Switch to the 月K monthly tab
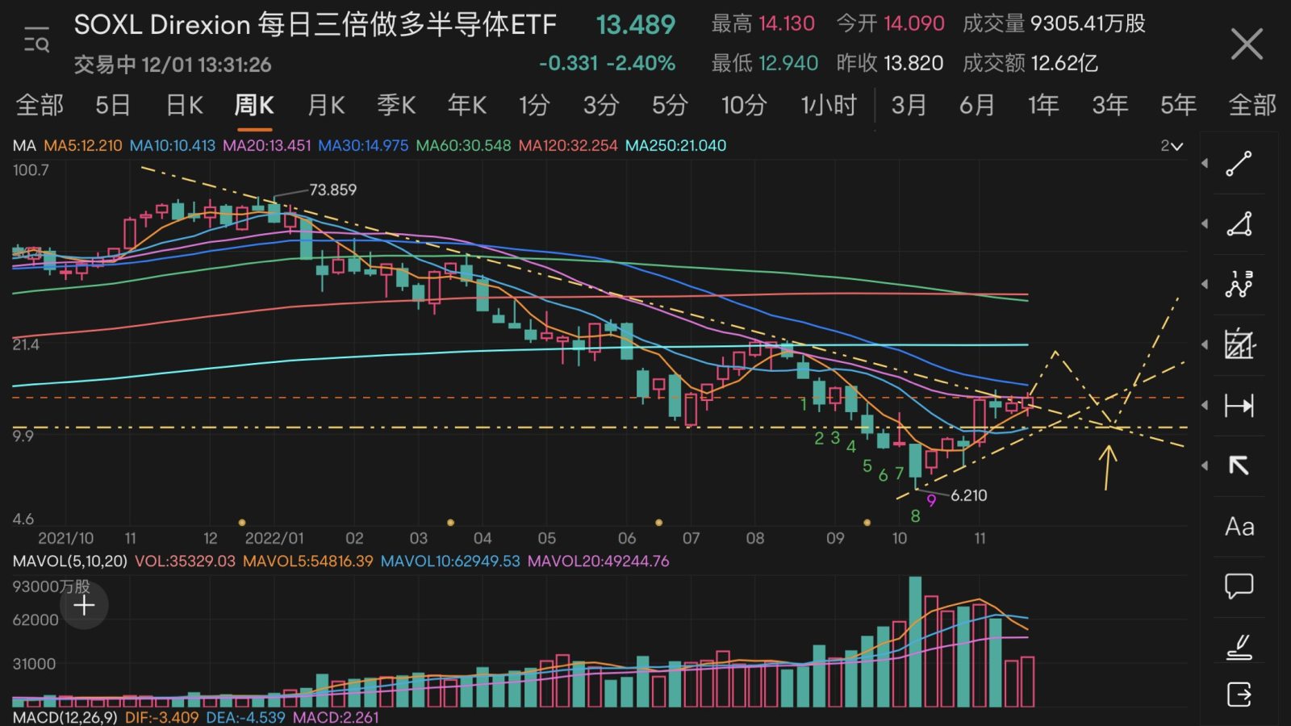The image size is (1291, 726). [x=326, y=105]
